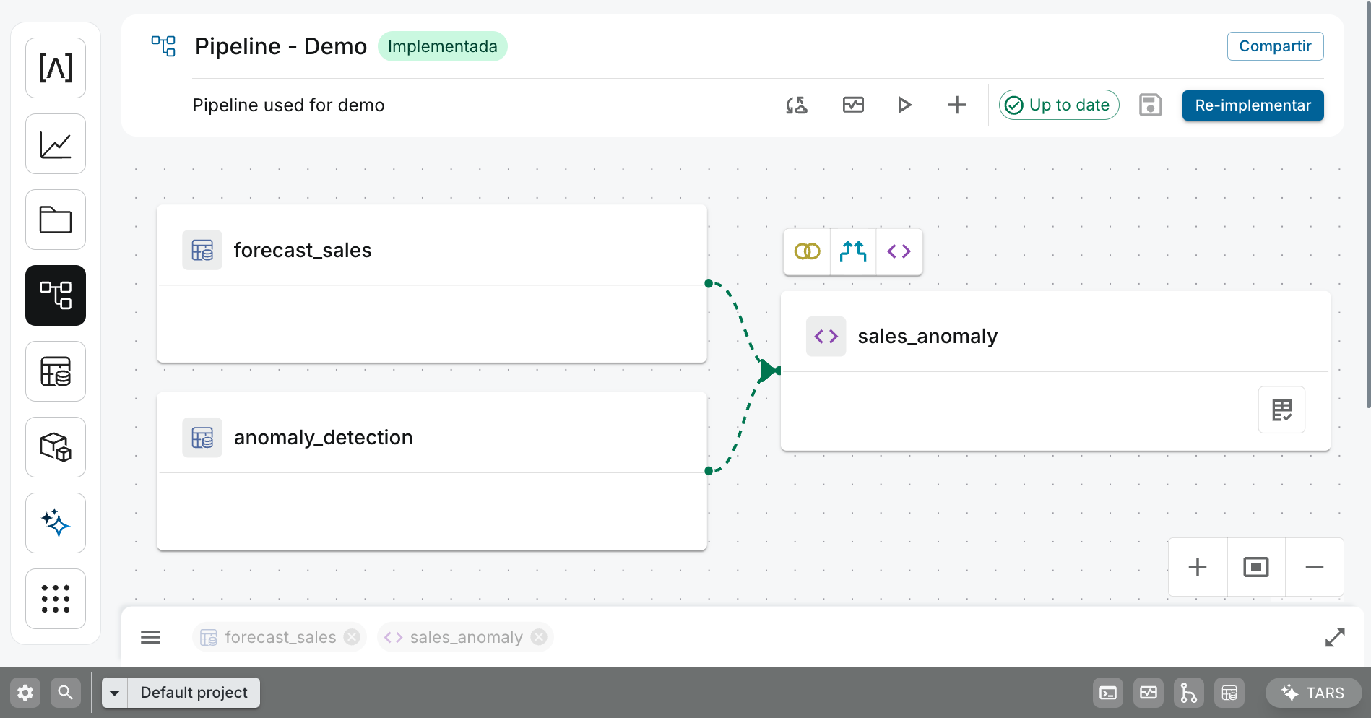
Task: Open the AI sparkles panel in the sidebar
Action: [56, 522]
